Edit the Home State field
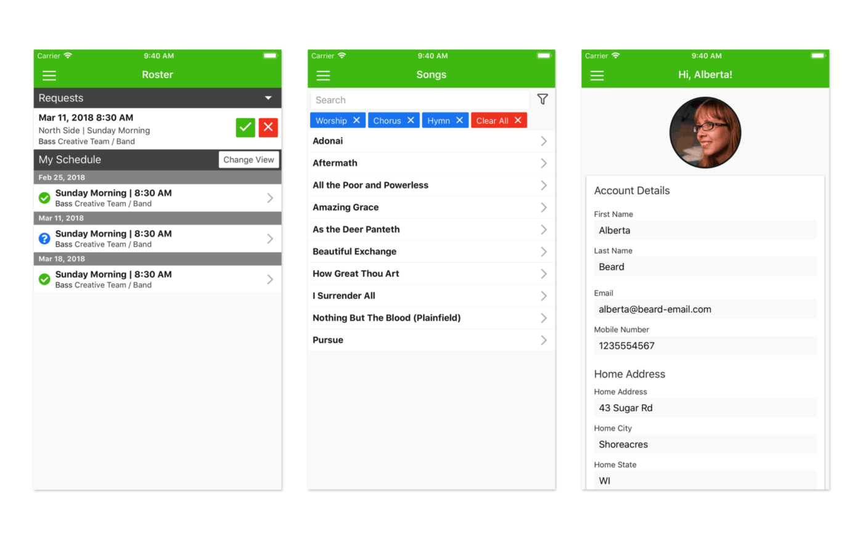This screenshot has width=863, height=539. click(x=705, y=480)
